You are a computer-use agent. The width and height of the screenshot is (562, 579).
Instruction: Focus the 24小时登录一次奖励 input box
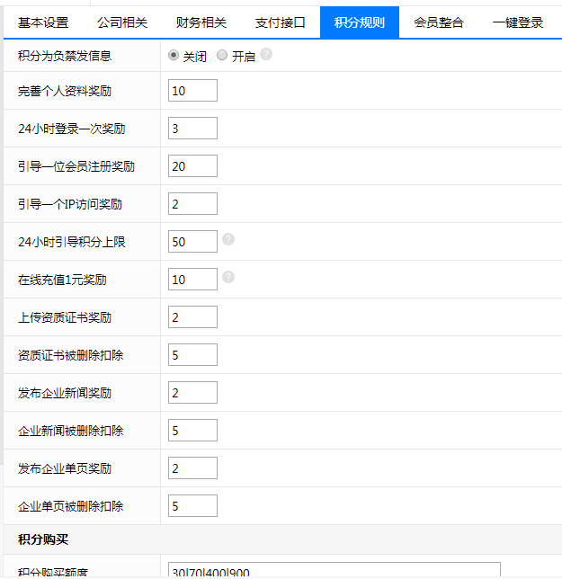tap(192, 129)
